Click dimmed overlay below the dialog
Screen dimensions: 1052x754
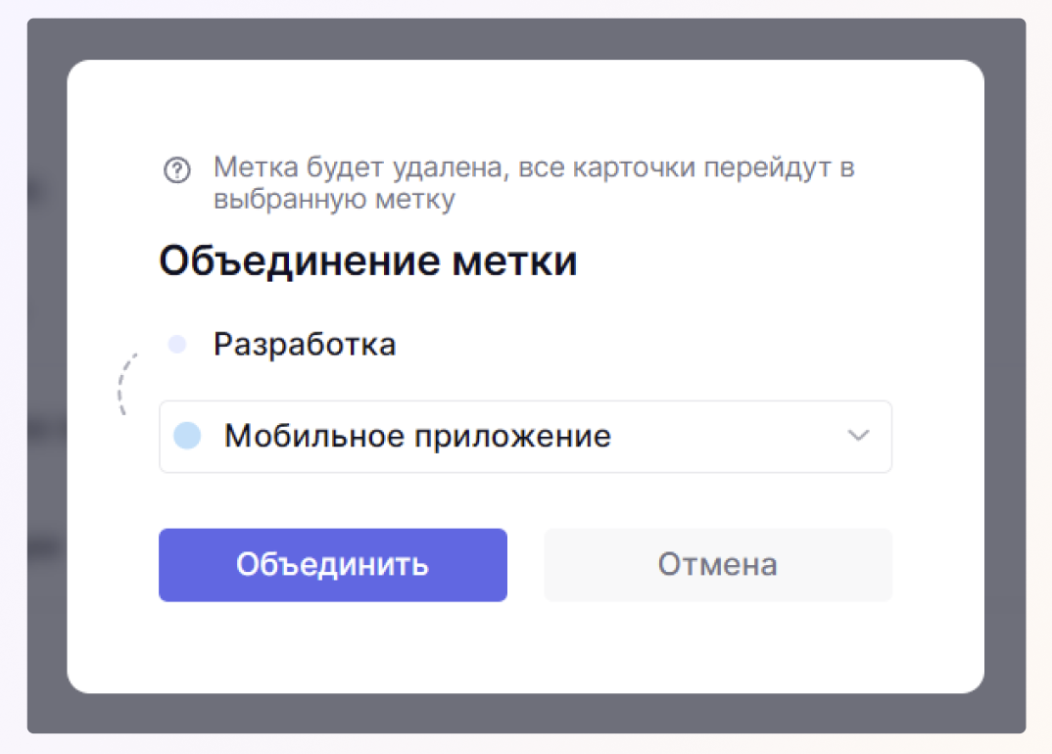click(525, 713)
